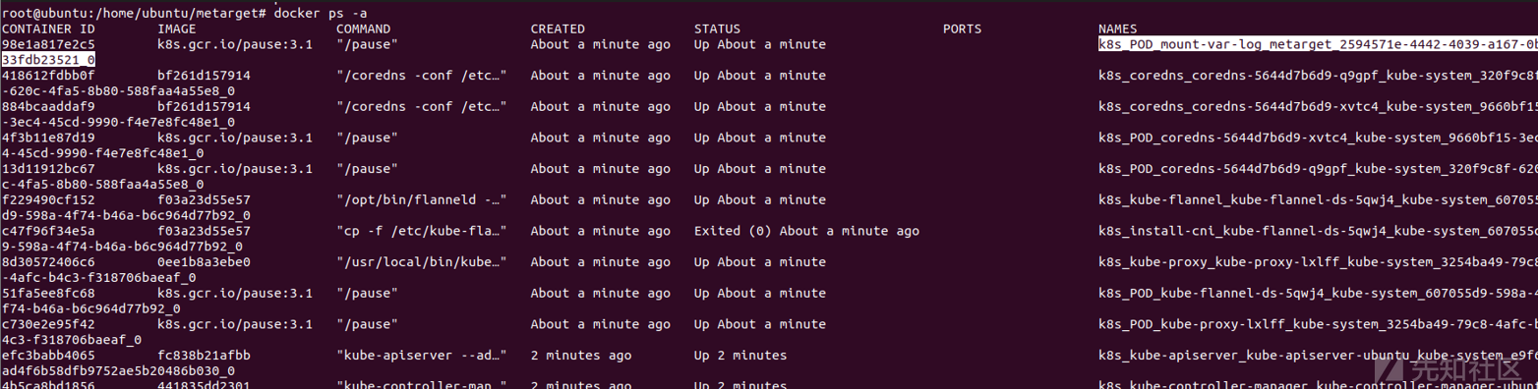The image size is (1538, 389).
Task: Click image ID 0ee1b8a3ebe0
Action: (204, 262)
